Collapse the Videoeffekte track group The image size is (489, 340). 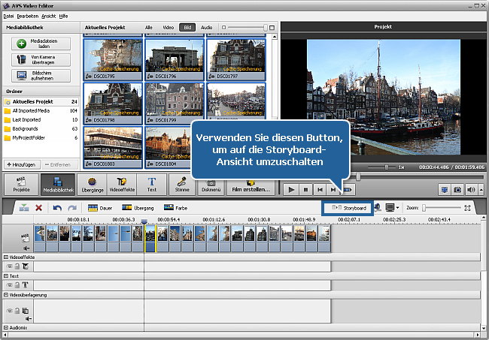click(x=5, y=257)
